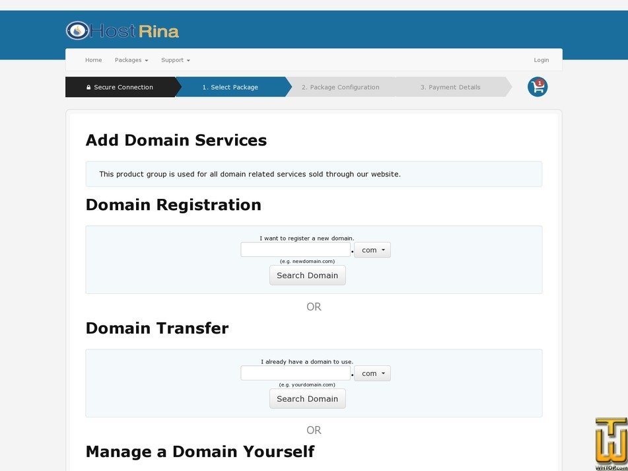The height and width of the screenshot is (471, 628).
Task: Open the TLD dropdown for domain registration
Action: tap(372, 250)
